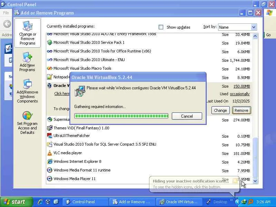Click the UltraUXThemePatcher icon

coord(50,136)
